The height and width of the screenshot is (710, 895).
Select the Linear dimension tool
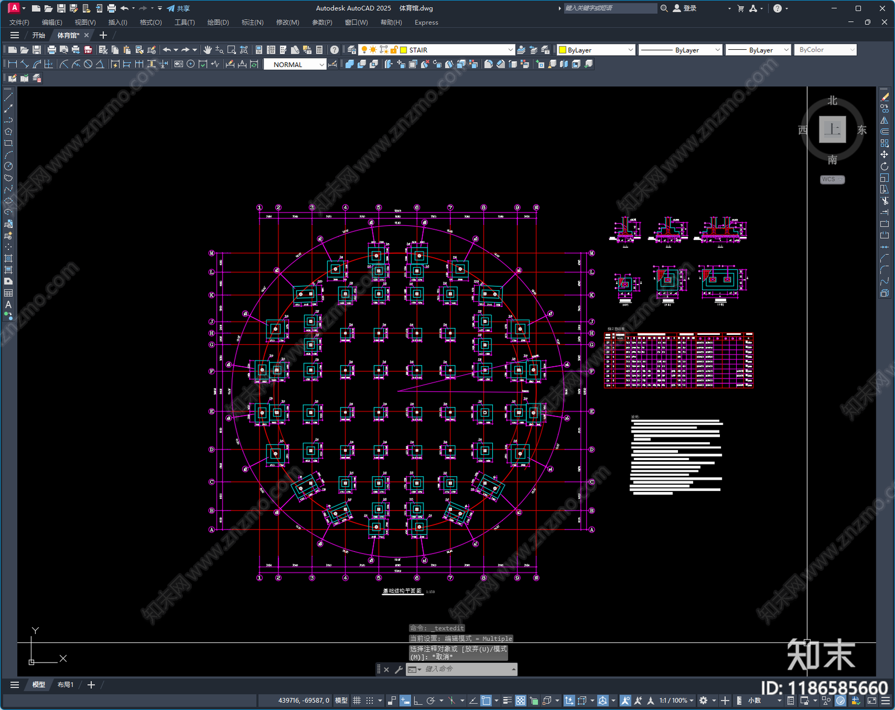pos(12,64)
